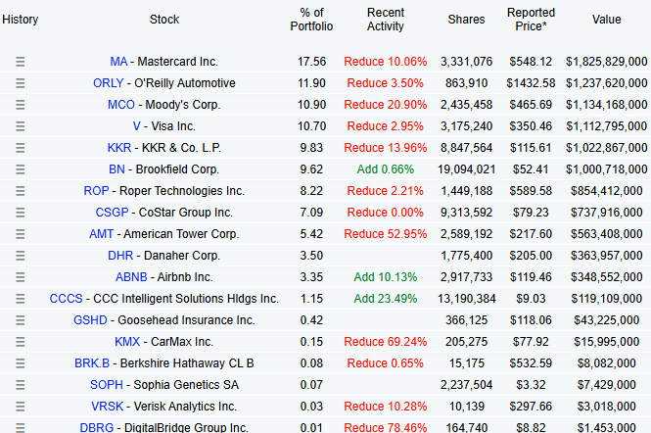
Task: Open the KMX ticker link
Action: point(127,342)
